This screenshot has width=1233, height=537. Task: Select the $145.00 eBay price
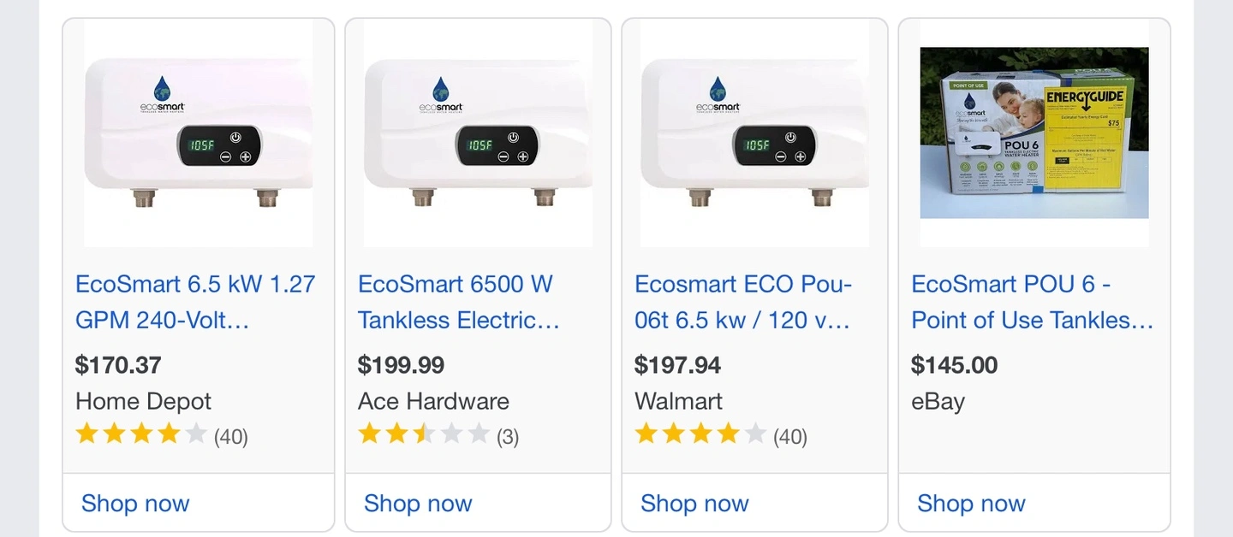954,365
